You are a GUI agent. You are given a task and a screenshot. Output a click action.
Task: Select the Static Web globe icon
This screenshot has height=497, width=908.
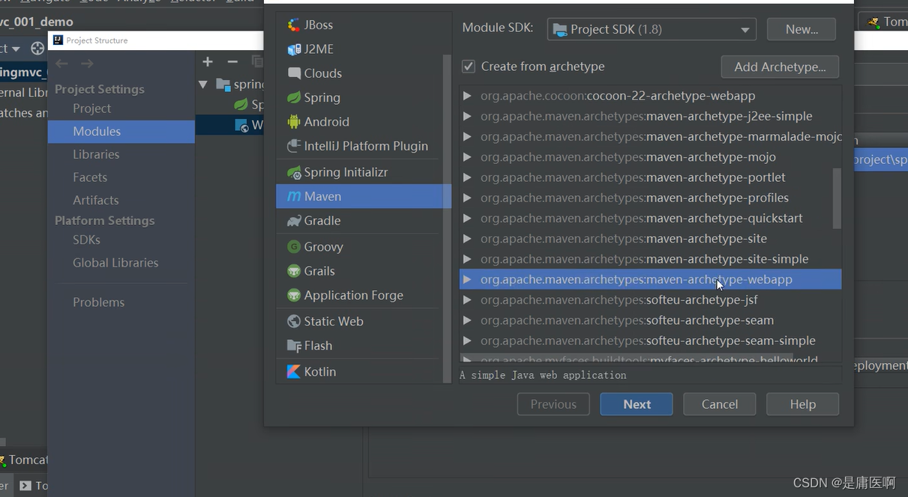tap(294, 321)
